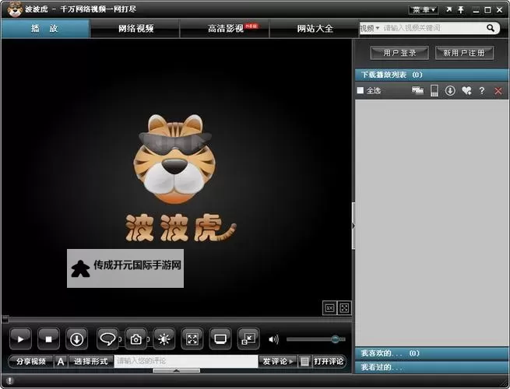Click the comment input field
The image size is (510, 389).
click(186, 361)
